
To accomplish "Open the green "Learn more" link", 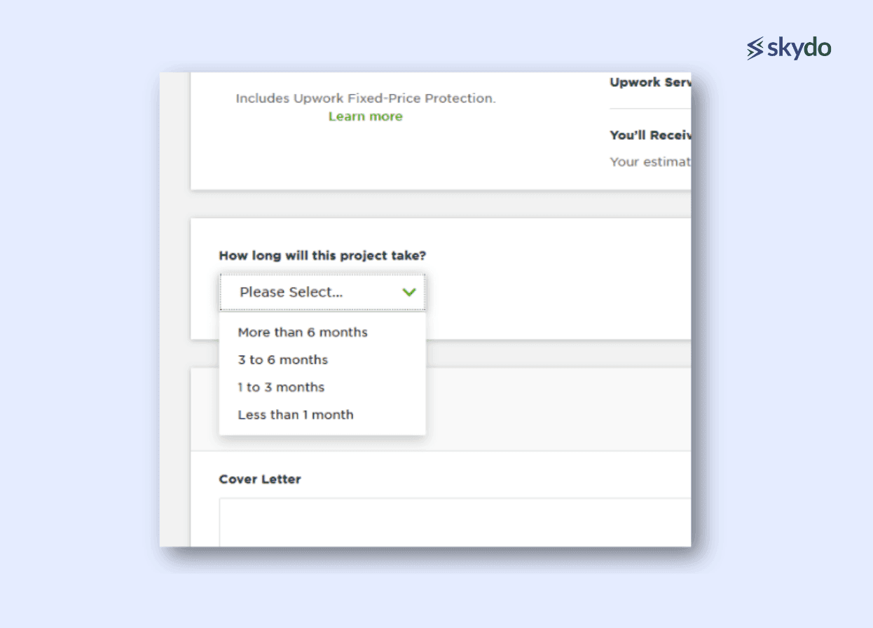I will (365, 116).
